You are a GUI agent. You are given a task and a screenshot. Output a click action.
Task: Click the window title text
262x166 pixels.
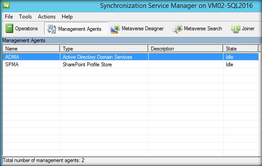(x=176, y=6)
